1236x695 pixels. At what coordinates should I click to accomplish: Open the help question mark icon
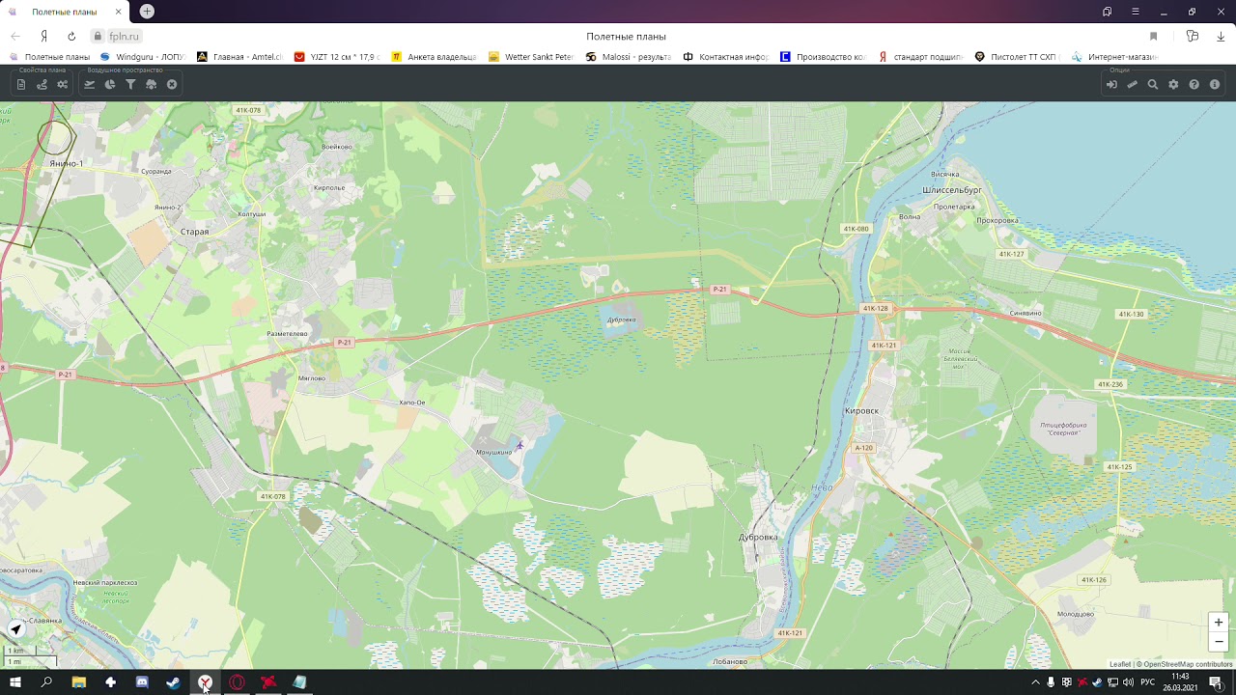click(1194, 85)
